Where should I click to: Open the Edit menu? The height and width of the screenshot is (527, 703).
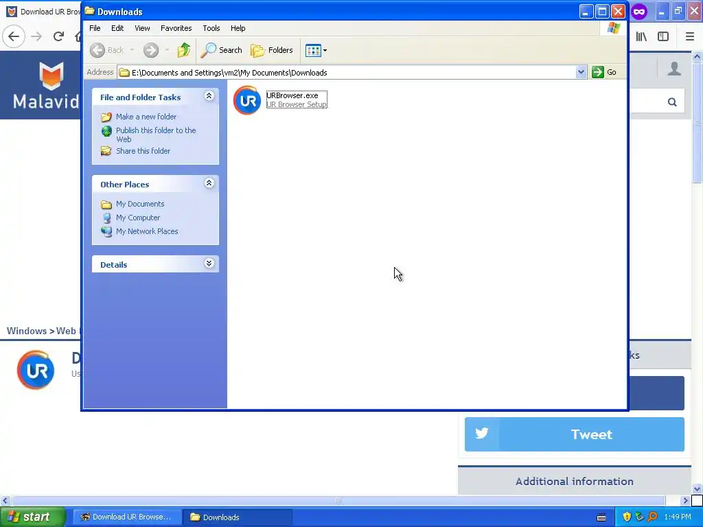(x=117, y=28)
